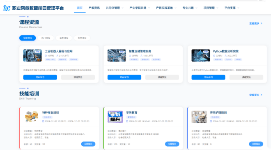Click learner icon next to 302人学习
This screenshot has height=150, width=271.
pyautogui.click(x=225, y=56)
